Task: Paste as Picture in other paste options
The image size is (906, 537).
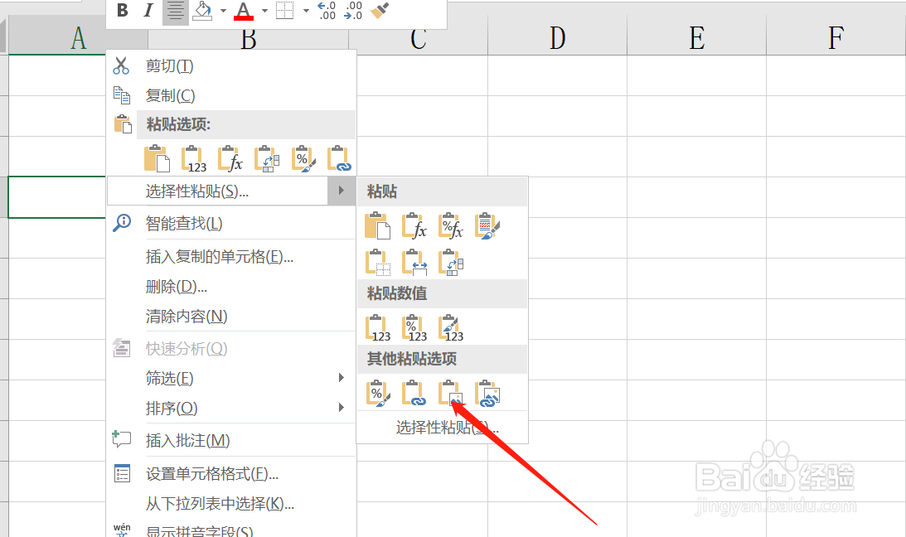Action: pyautogui.click(x=450, y=394)
